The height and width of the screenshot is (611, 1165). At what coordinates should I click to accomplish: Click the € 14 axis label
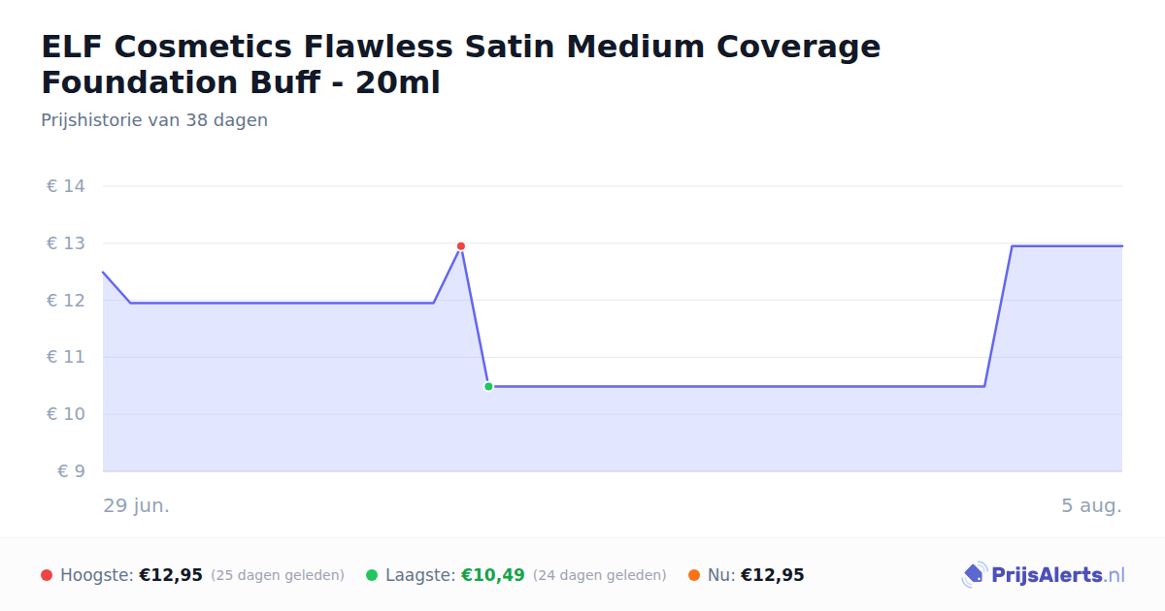pos(66,186)
